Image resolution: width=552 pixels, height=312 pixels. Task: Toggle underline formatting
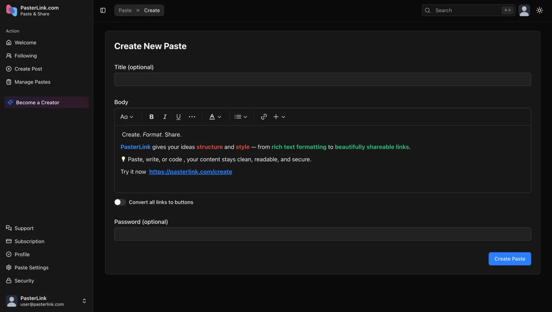[x=178, y=117]
